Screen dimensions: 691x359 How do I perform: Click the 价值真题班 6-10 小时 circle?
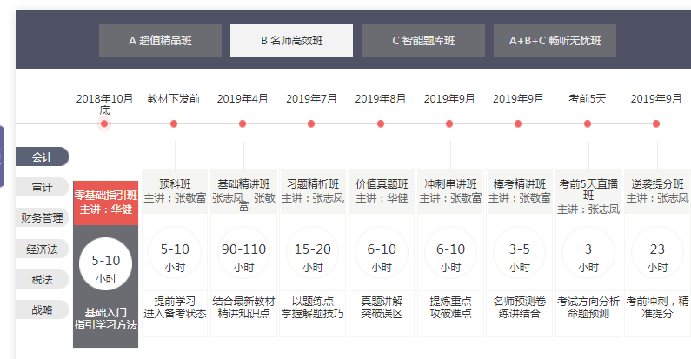382,255
